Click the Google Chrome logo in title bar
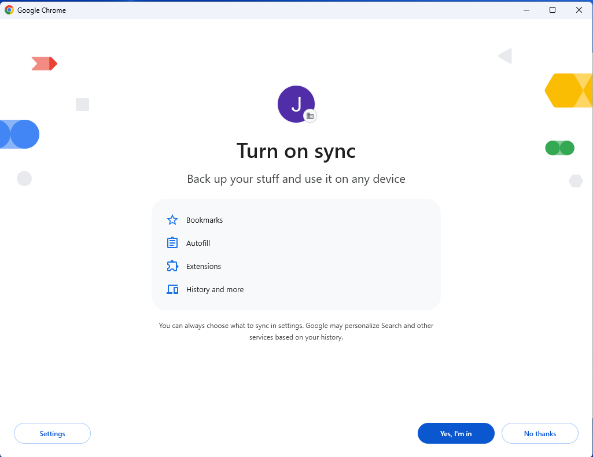The width and height of the screenshot is (593, 457). point(9,10)
